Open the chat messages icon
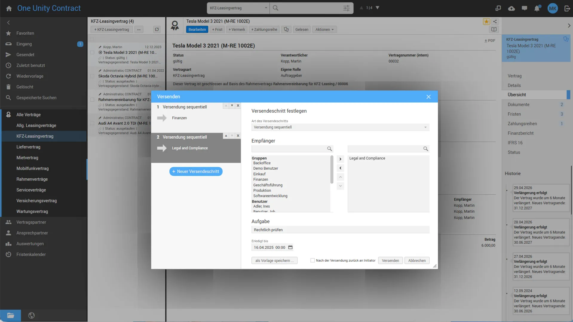This screenshot has width=573, height=322. pos(524,8)
